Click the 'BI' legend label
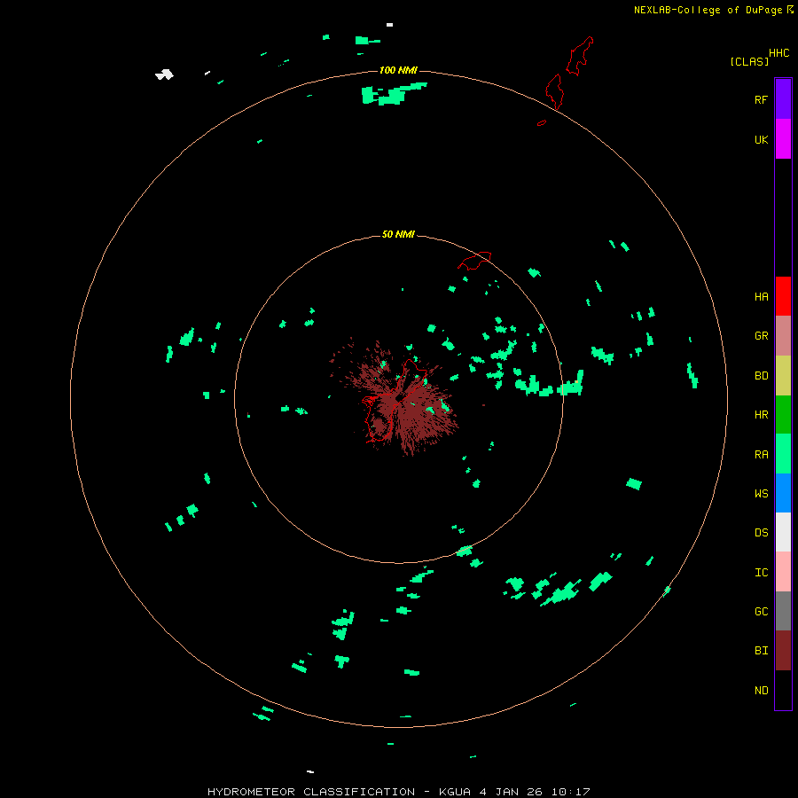 pyautogui.click(x=761, y=651)
